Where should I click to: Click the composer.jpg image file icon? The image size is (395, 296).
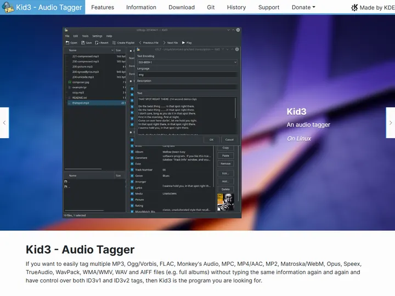(70, 82)
